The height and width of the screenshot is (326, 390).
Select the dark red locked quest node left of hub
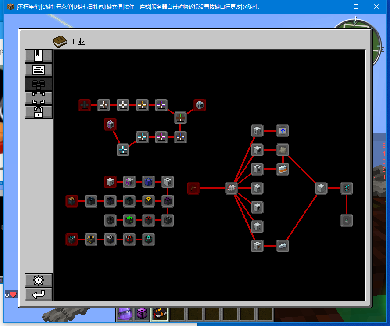coord(193,188)
